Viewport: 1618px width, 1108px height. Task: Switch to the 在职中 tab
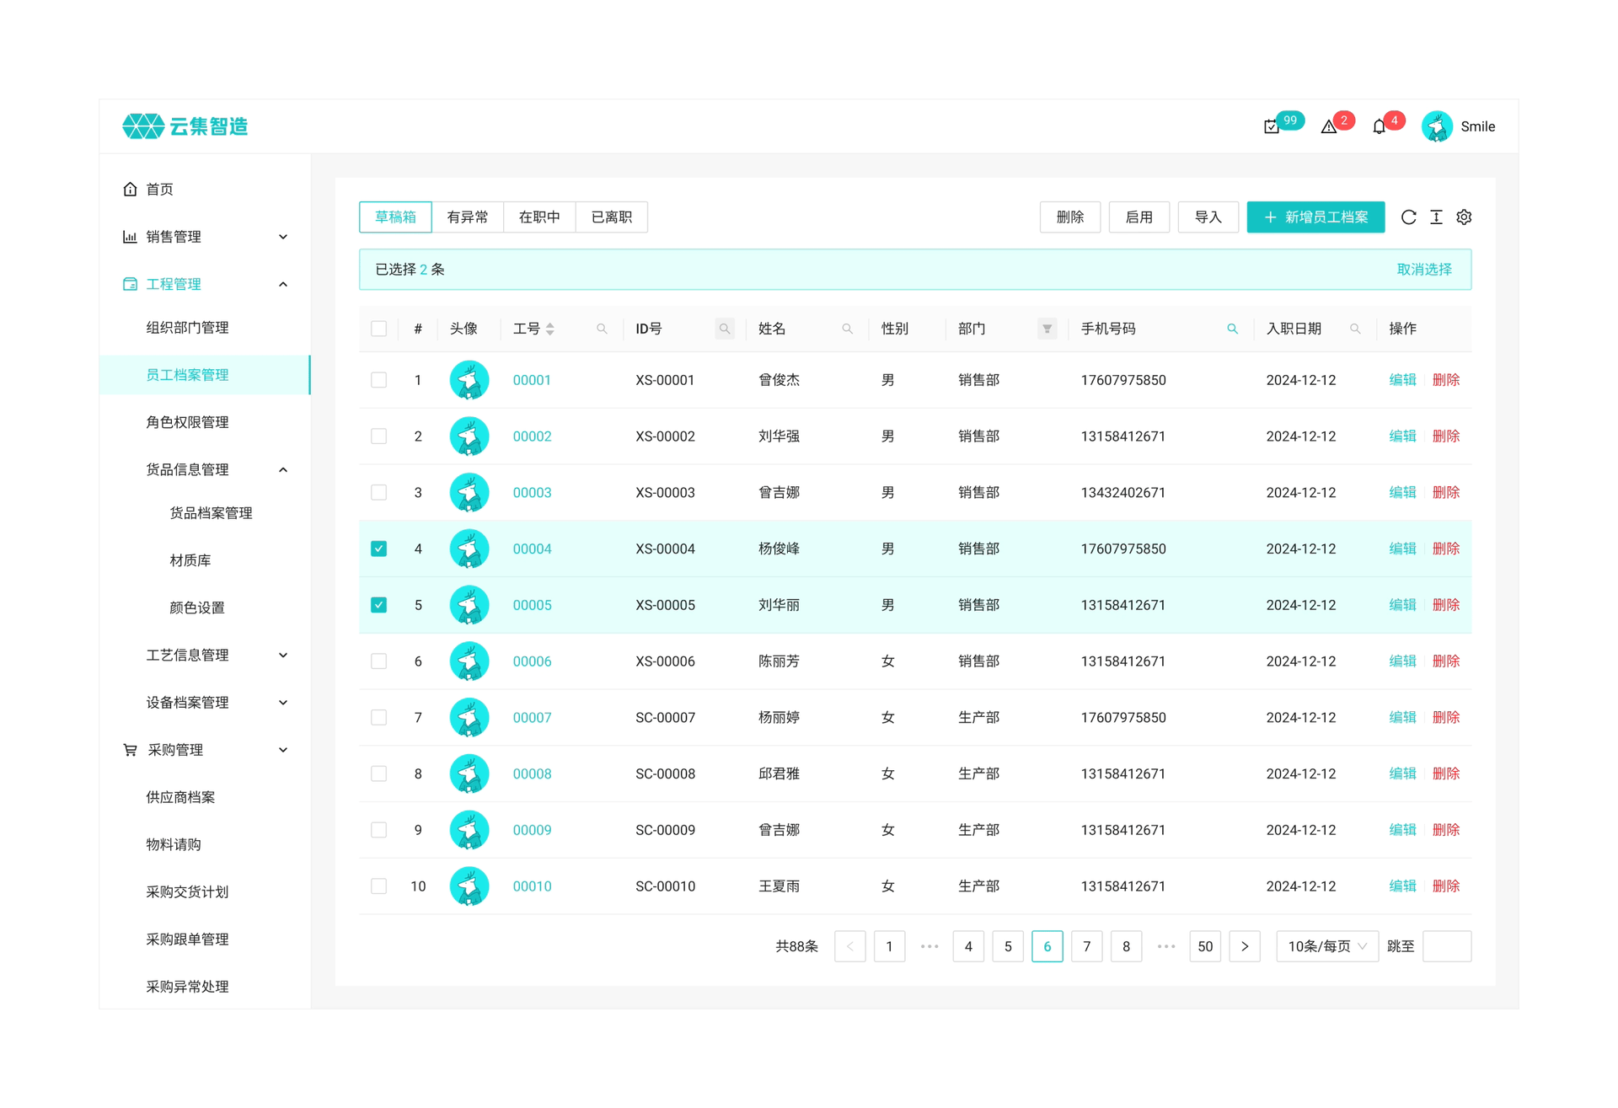click(x=539, y=217)
